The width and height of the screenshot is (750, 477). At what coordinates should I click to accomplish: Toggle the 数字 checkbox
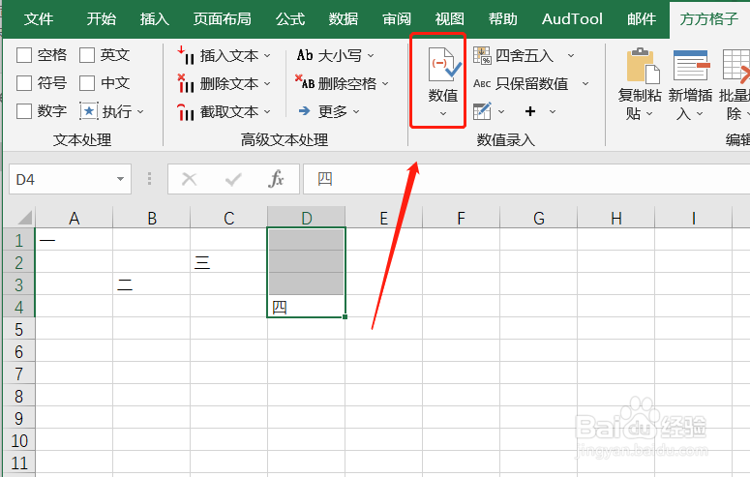point(24,111)
